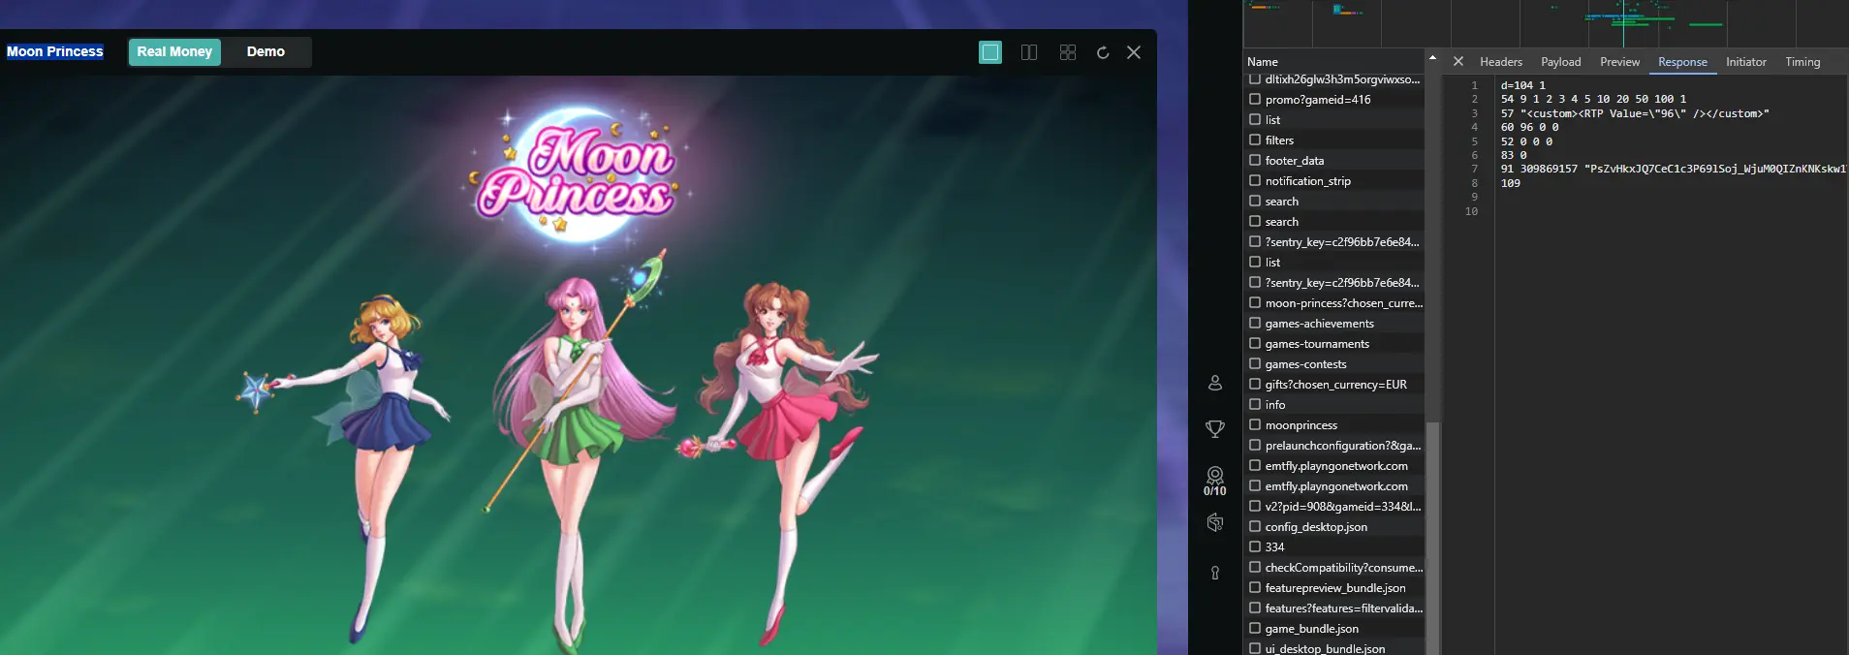Tick the checkbox for request 334
The image size is (1849, 655).
pyautogui.click(x=1255, y=546)
